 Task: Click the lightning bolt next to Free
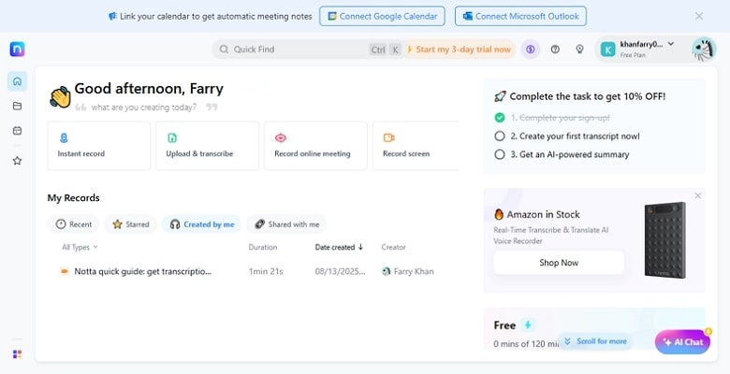[x=528, y=324]
